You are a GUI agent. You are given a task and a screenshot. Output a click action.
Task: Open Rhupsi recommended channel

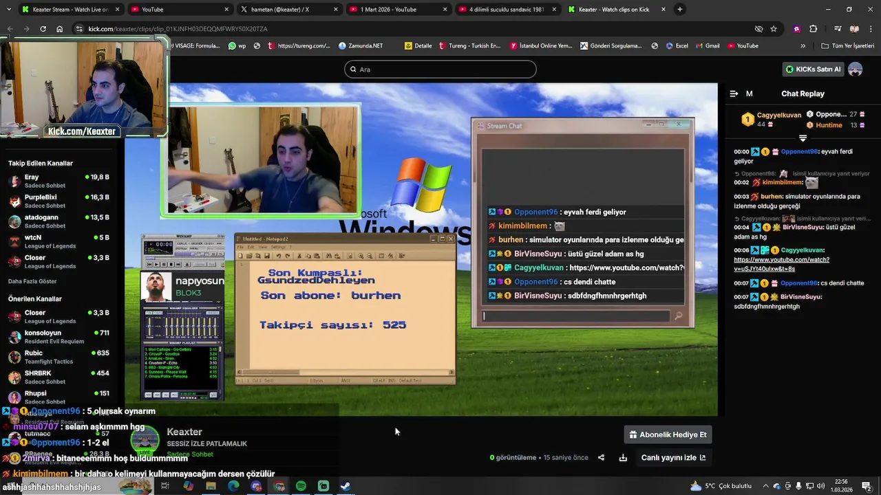click(59, 397)
